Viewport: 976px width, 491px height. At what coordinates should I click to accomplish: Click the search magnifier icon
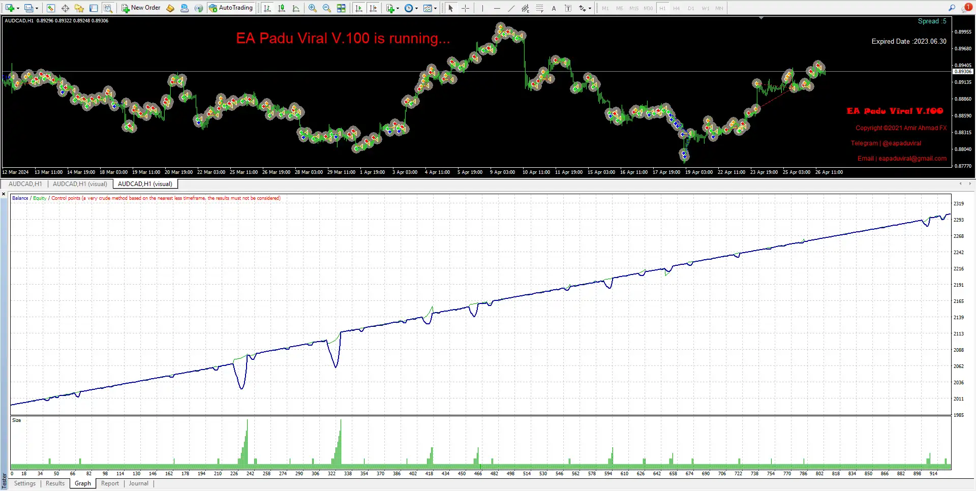pos(952,8)
